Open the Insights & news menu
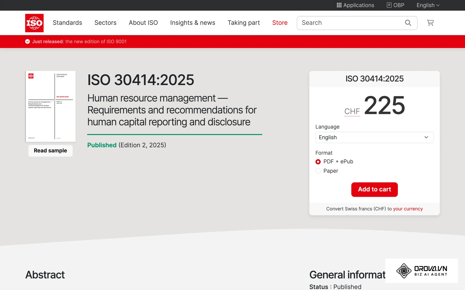 click(193, 23)
